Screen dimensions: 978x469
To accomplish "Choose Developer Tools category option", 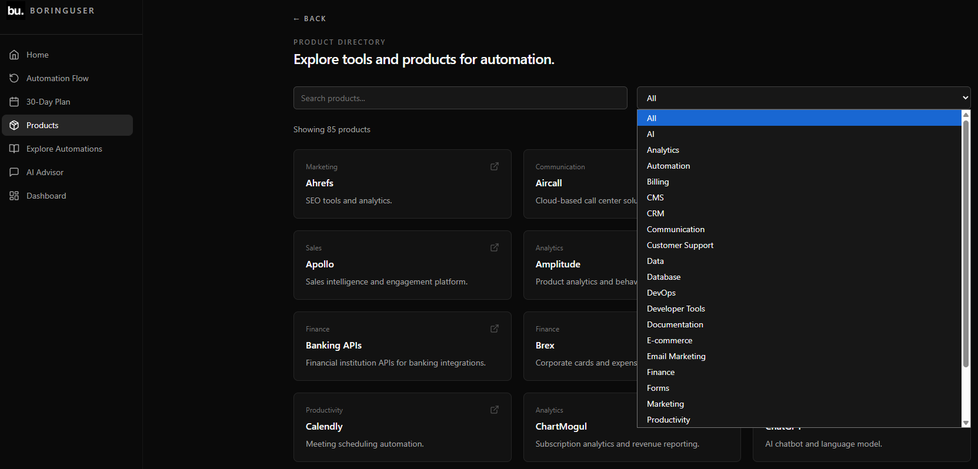I will click(799, 309).
